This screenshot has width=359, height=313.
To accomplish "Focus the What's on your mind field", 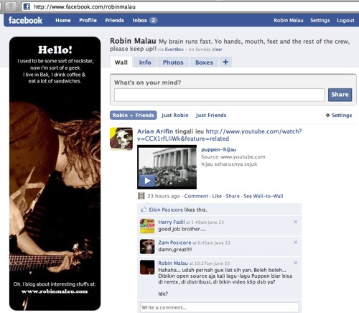I will click(x=219, y=95).
